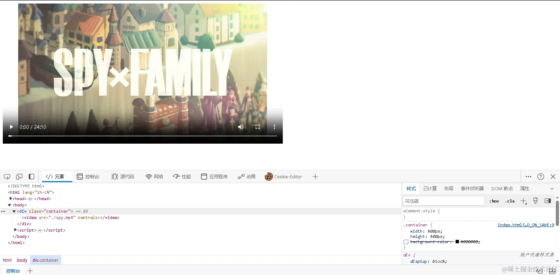Enter fullscreen mode on the video
This screenshot has width=560, height=275.
(x=258, y=127)
